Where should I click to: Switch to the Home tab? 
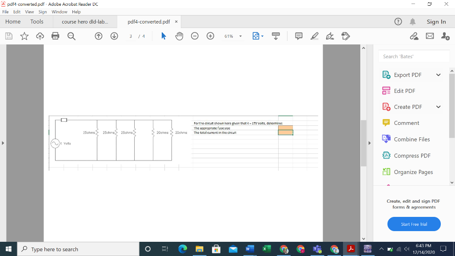[12, 21]
